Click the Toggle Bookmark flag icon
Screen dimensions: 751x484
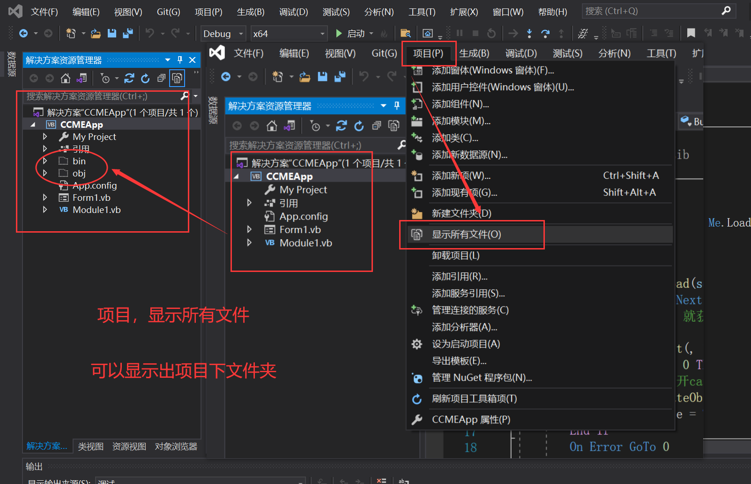(x=691, y=33)
